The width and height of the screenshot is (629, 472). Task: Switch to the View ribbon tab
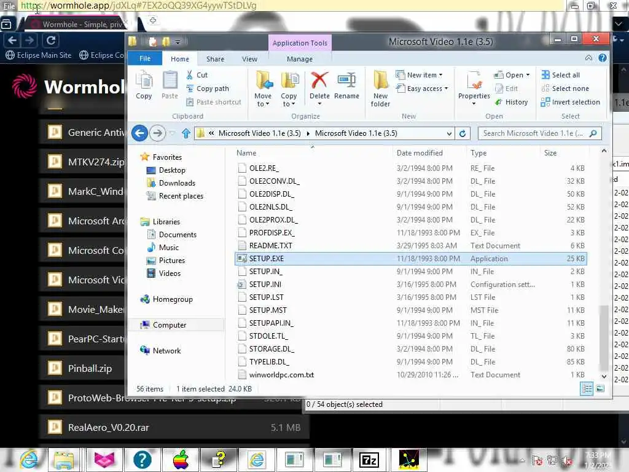coord(249,59)
